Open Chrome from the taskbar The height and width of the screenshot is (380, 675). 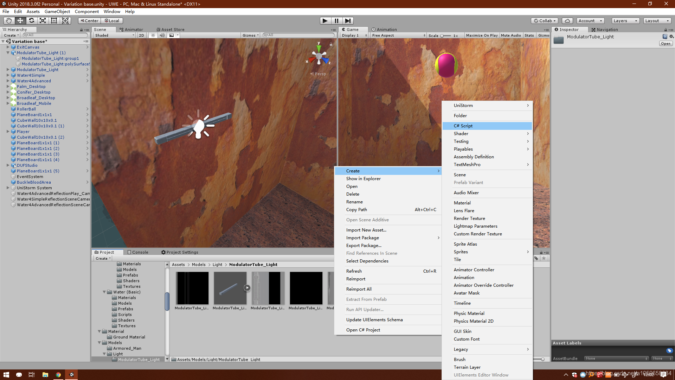click(x=58, y=375)
